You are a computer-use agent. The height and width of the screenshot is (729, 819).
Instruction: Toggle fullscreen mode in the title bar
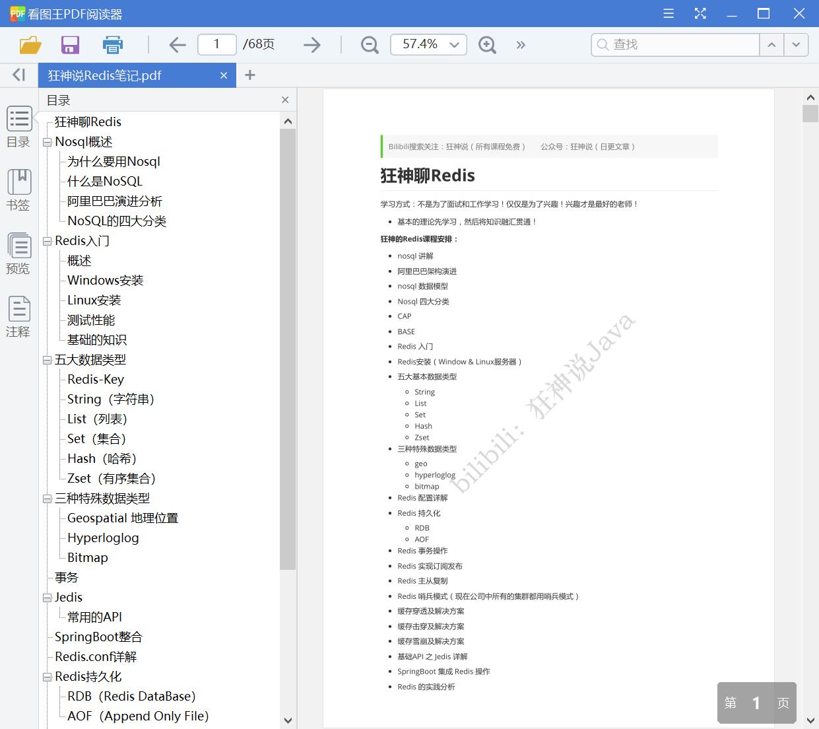tap(700, 13)
